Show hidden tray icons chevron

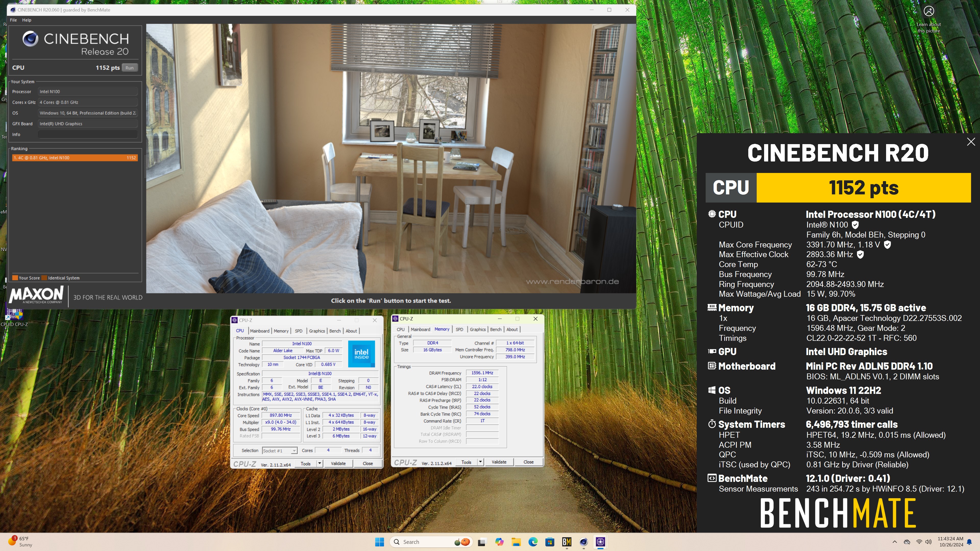[x=895, y=542]
